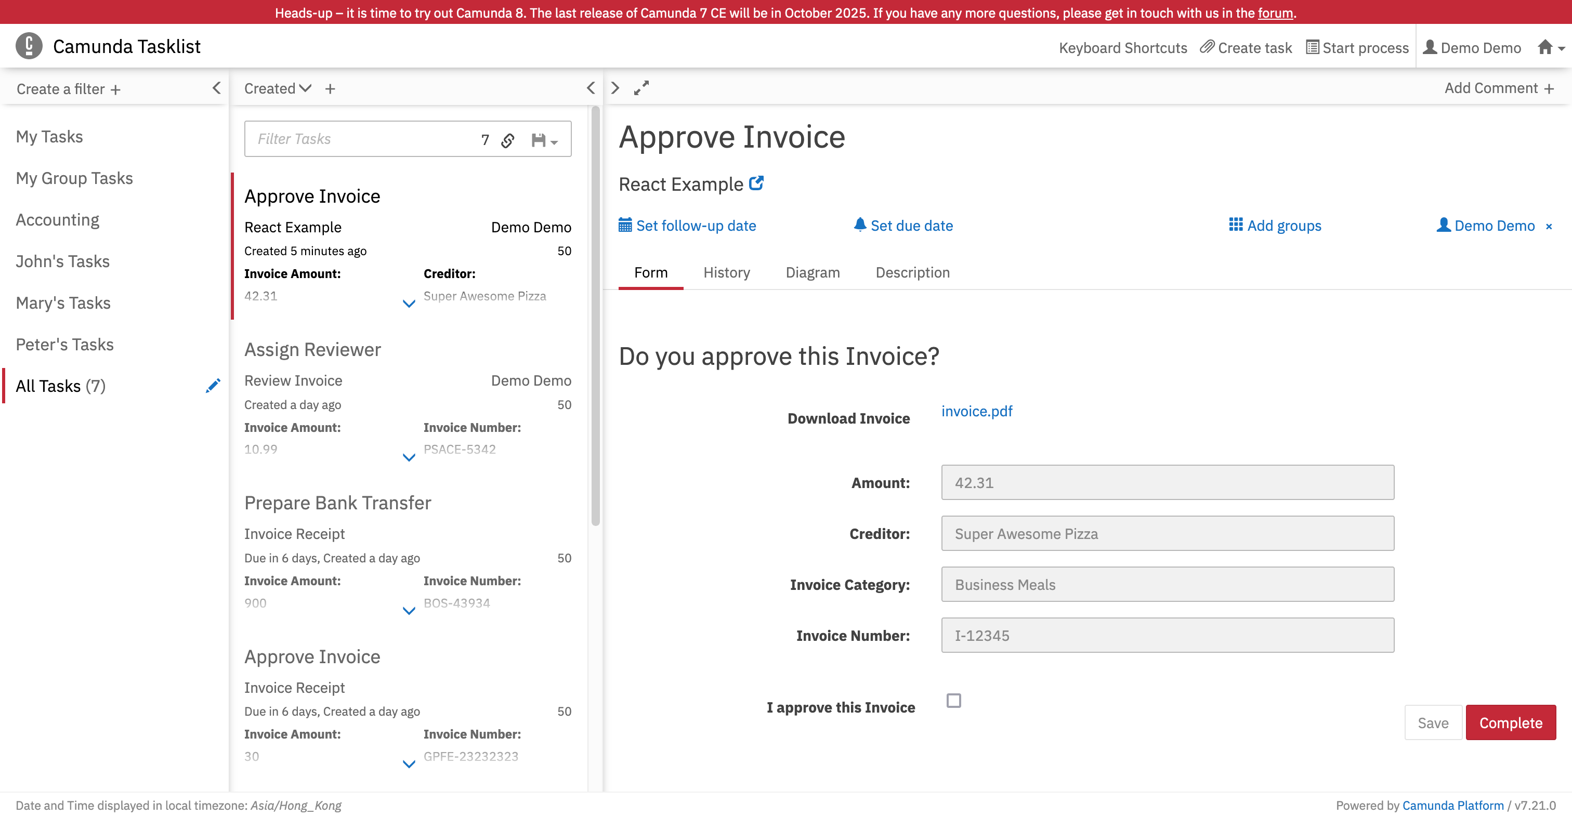The height and width of the screenshot is (816, 1572).
Task: Open the Created sort order dropdown
Action: coord(278,88)
